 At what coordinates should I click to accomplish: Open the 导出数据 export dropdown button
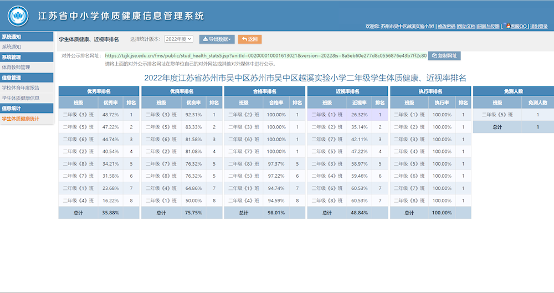tap(217, 39)
